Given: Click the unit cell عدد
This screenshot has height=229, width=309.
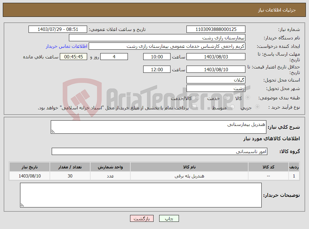Looking at the screenshot, I should coord(110,176).
